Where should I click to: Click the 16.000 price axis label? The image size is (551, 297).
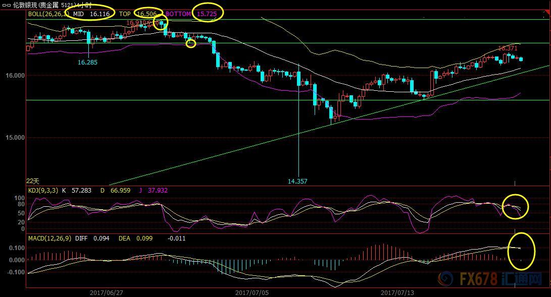click(15, 76)
